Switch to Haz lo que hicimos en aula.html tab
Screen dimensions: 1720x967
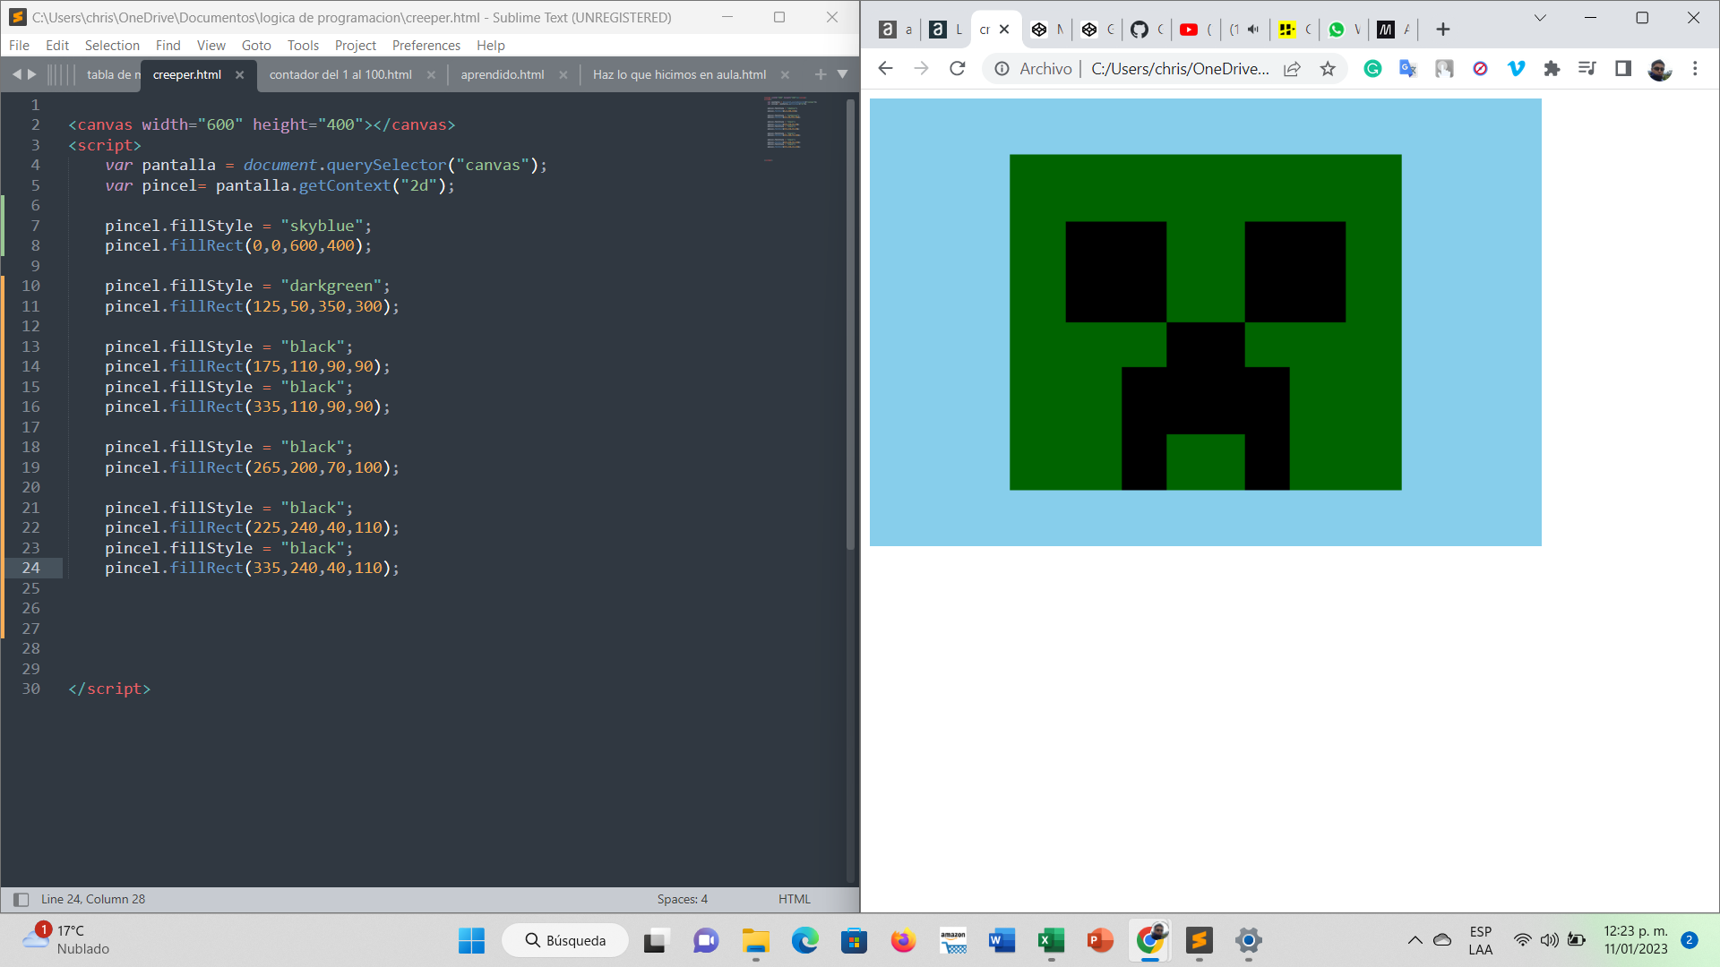679,75
